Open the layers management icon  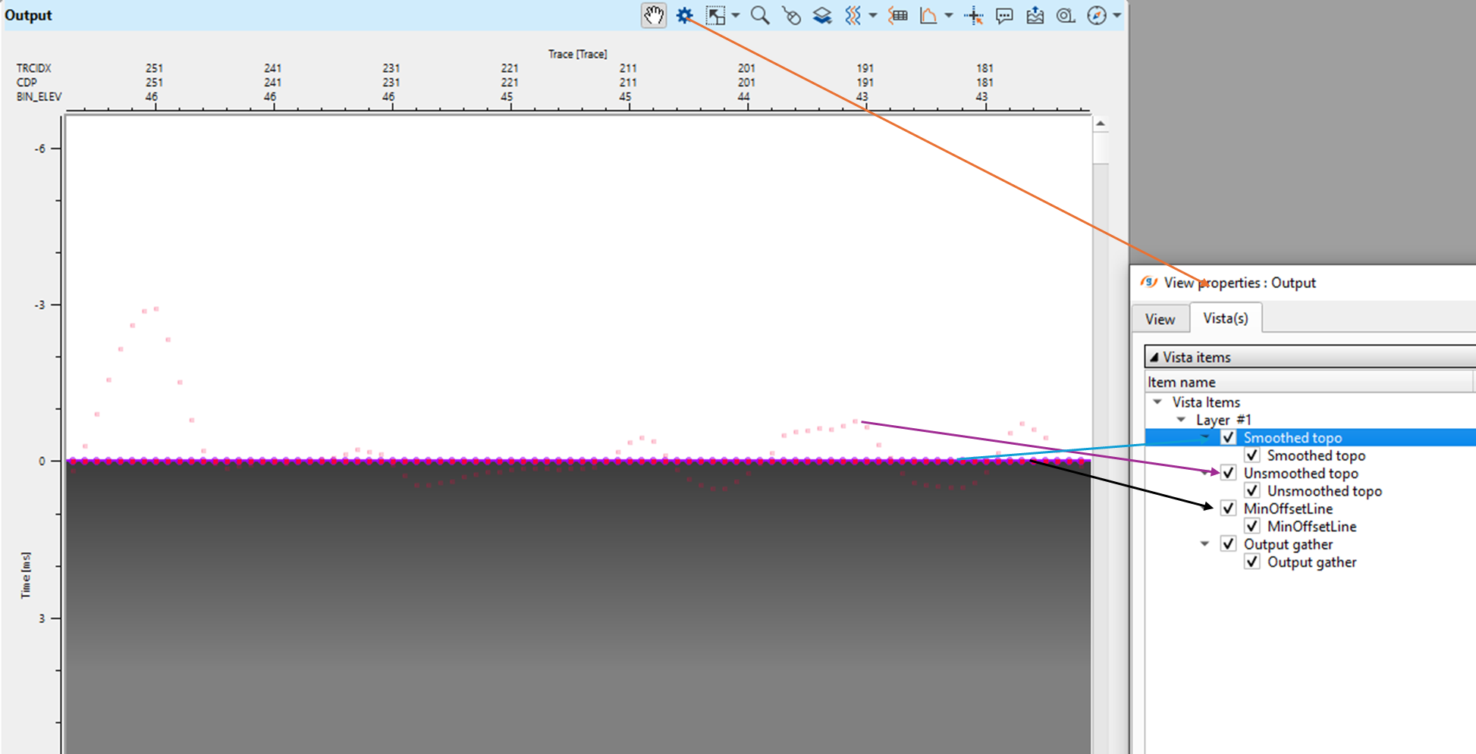click(x=821, y=15)
